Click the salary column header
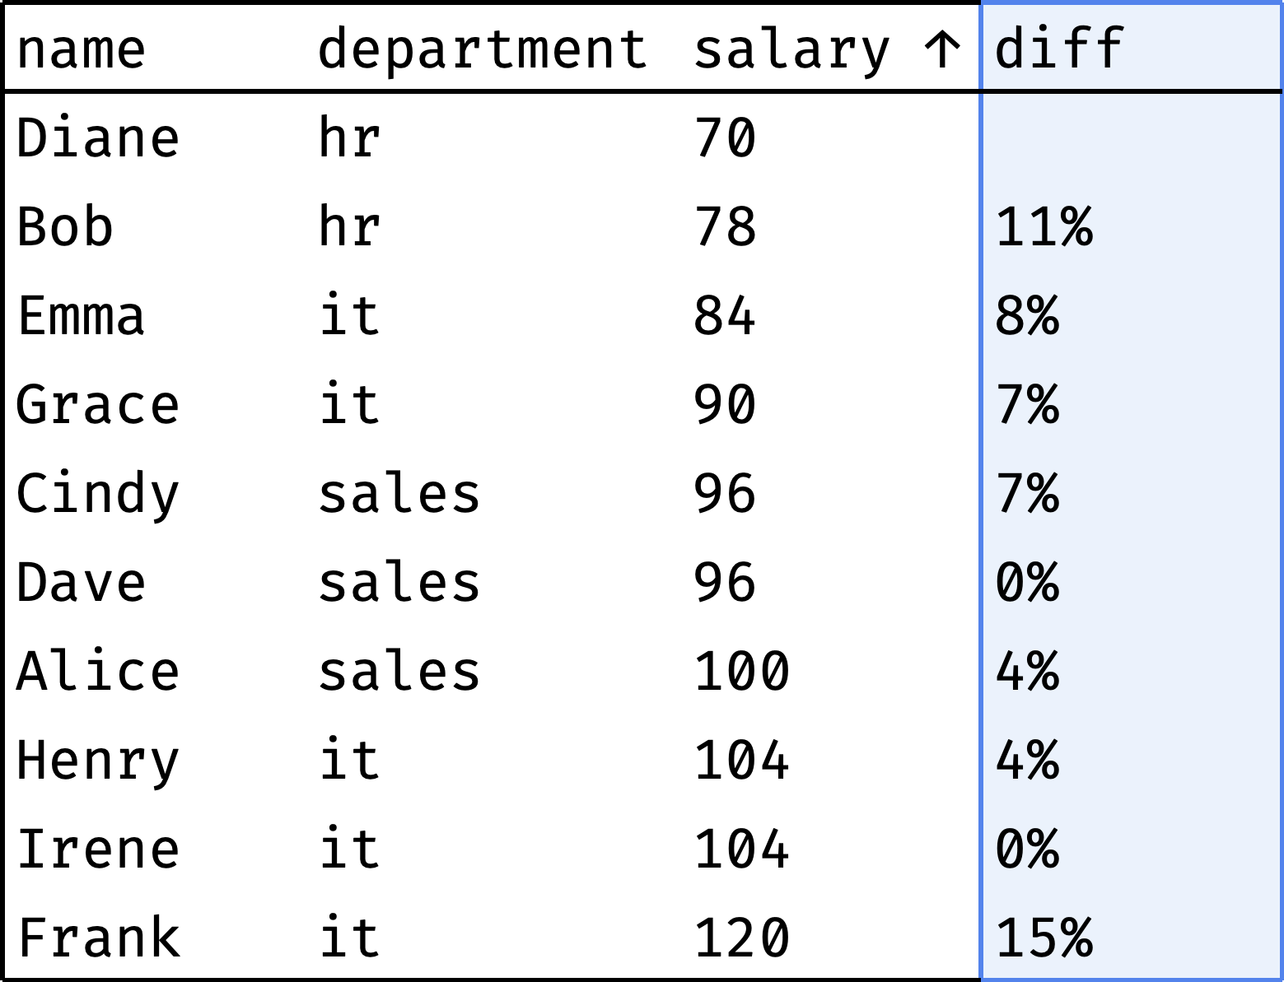 click(792, 49)
